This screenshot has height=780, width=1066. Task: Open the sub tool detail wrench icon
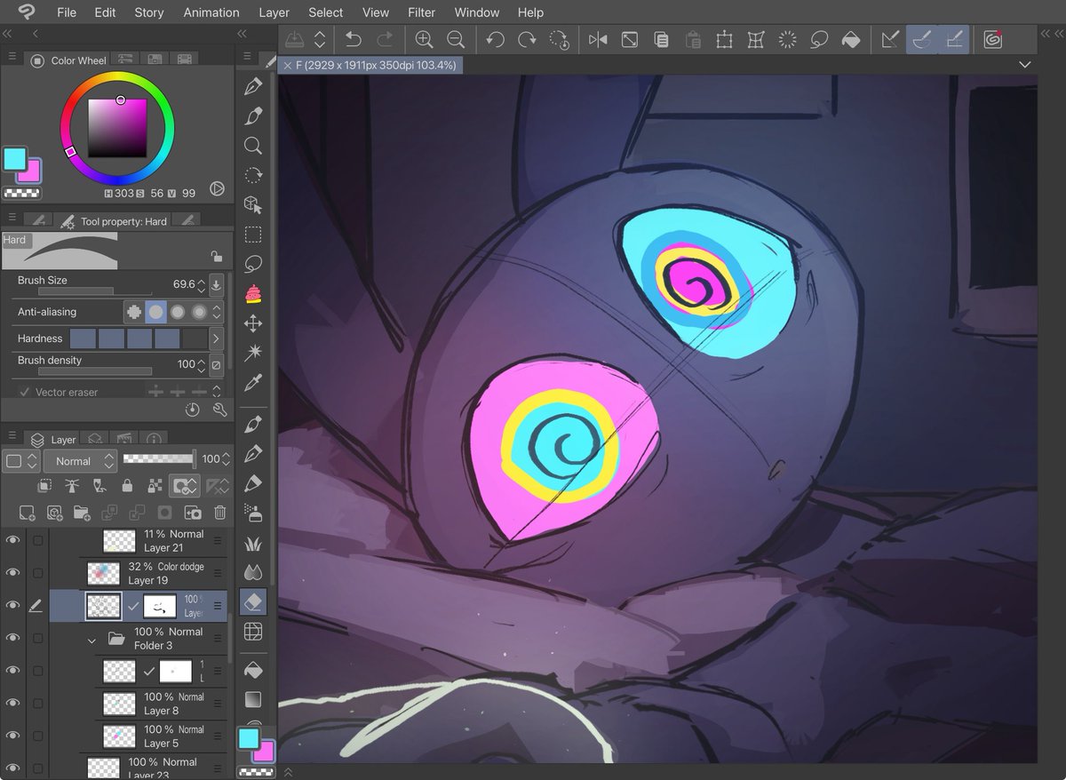pyautogui.click(x=219, y=410)
